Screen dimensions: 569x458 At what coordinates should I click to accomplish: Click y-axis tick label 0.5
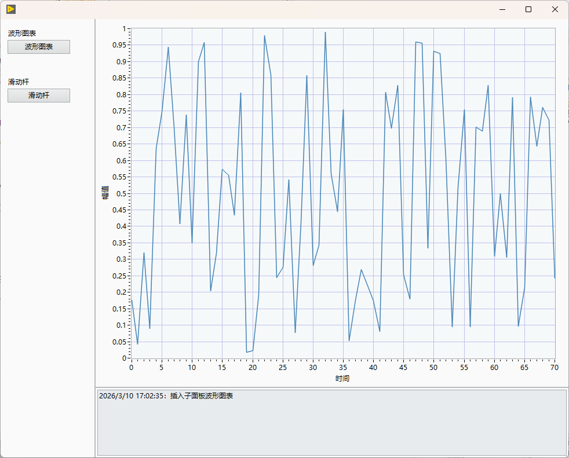(121, 193)
